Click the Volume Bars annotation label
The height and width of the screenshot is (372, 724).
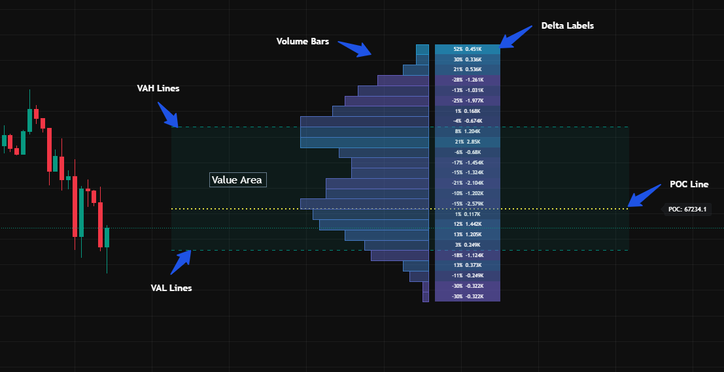(x=302, y=41)
